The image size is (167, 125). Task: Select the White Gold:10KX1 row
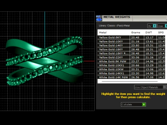click(x=132, y=65)
